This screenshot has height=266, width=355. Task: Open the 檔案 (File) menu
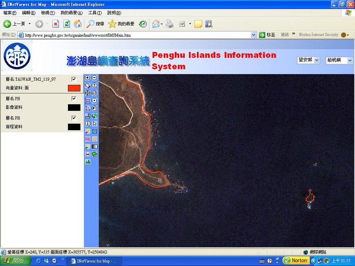coord(9,13)
